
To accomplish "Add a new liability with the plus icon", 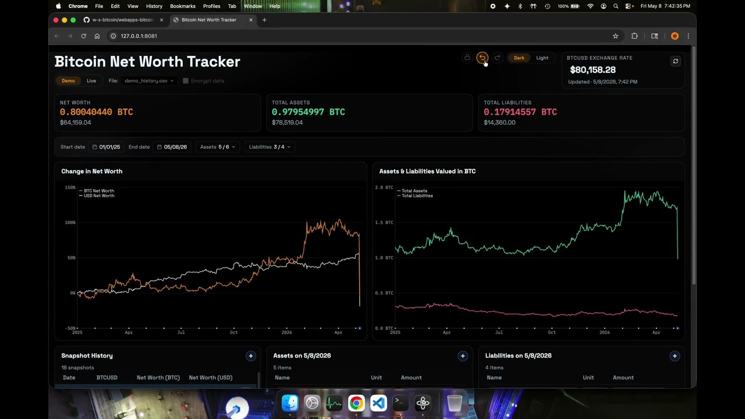I will click(x=675, y=356).
